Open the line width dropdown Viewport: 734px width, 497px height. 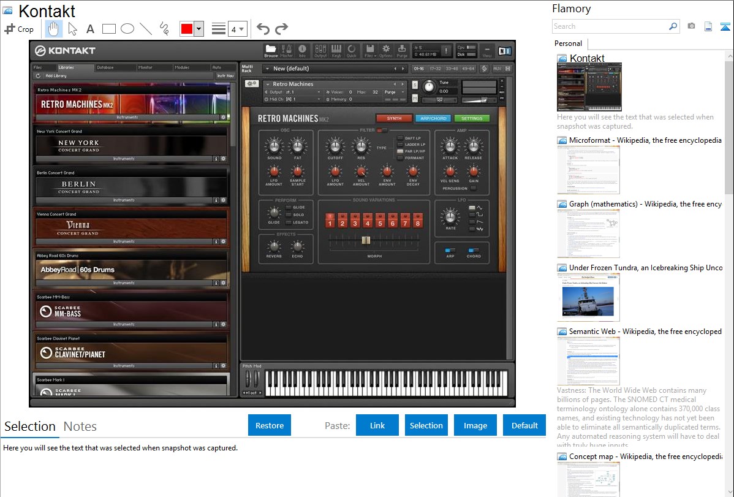point(238,29)
